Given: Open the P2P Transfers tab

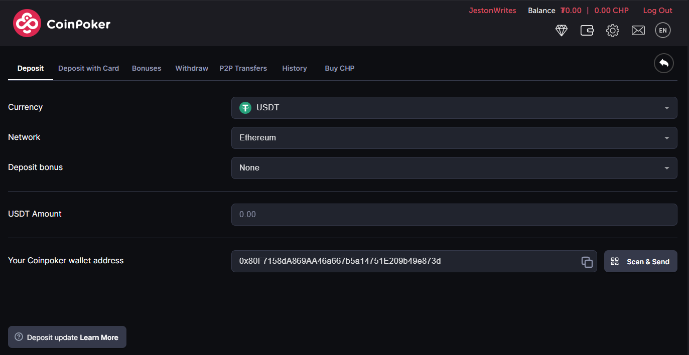Looking at the screenshot, I should [x=243, y=68].
